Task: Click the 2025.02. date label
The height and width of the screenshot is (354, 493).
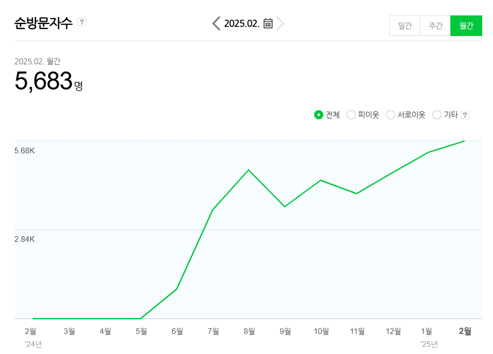Action: coord(242,23)
